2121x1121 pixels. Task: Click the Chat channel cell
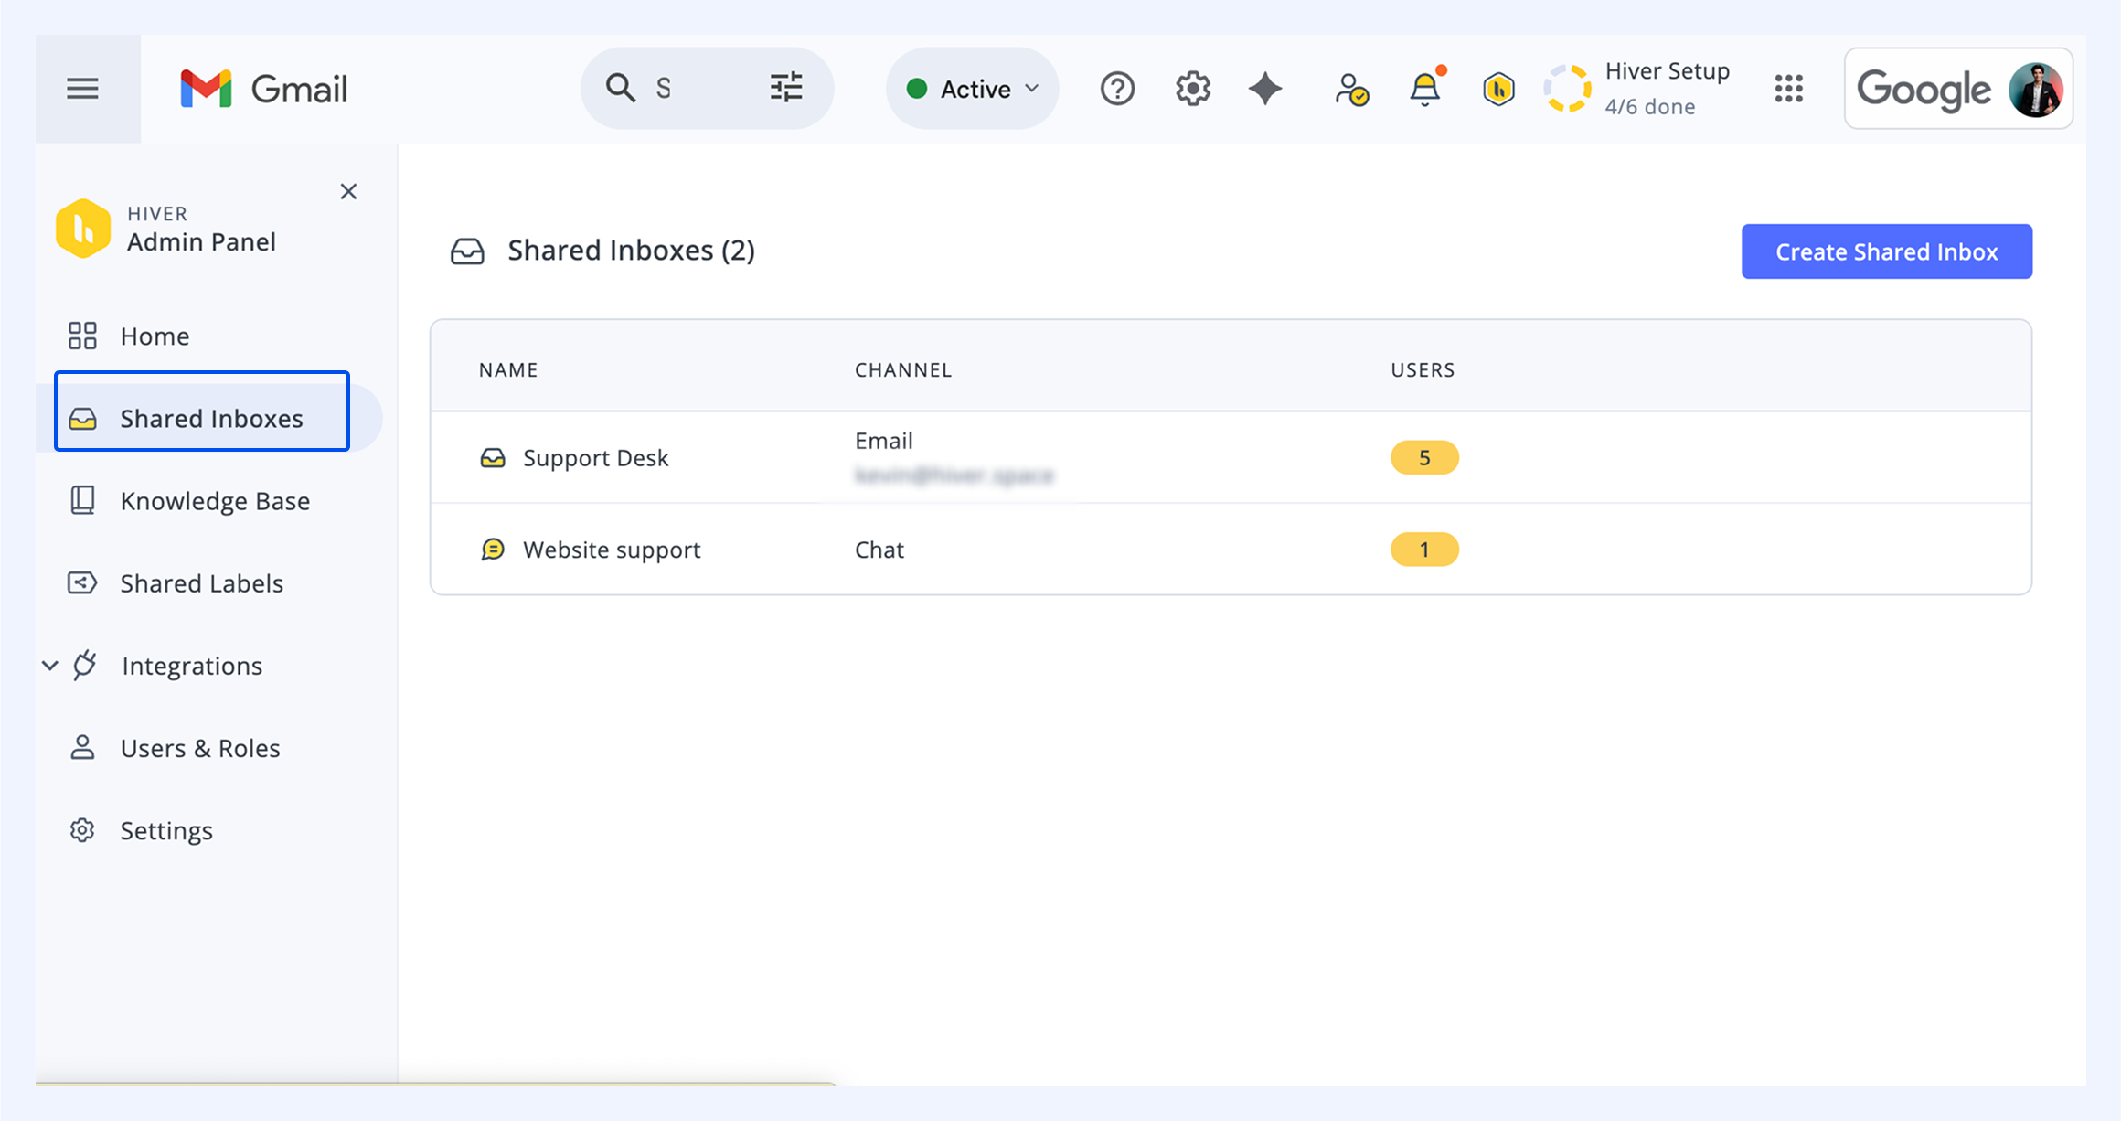(879, 550)
